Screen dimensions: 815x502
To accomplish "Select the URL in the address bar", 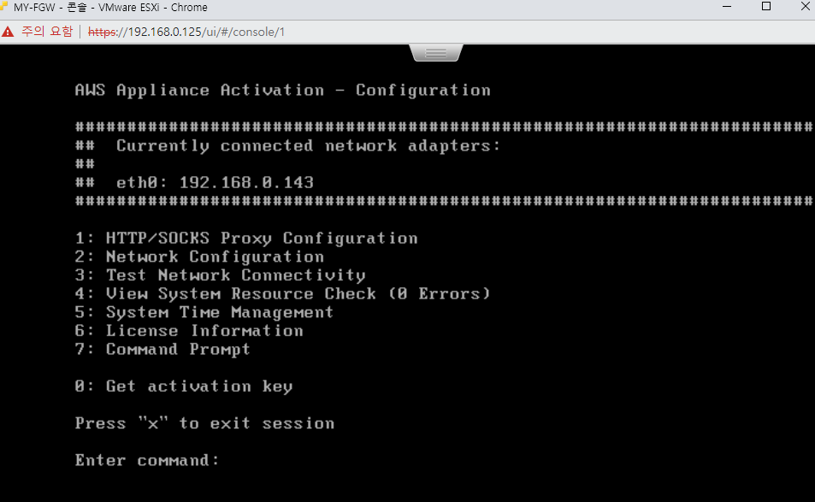I will click(186, 32).
